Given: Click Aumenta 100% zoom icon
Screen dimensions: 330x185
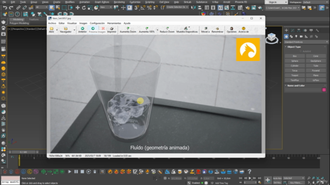Looking at the screenshot, I should coord(146,30).
